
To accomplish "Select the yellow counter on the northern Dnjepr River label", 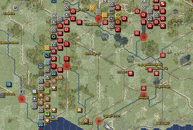I will 92,8.
